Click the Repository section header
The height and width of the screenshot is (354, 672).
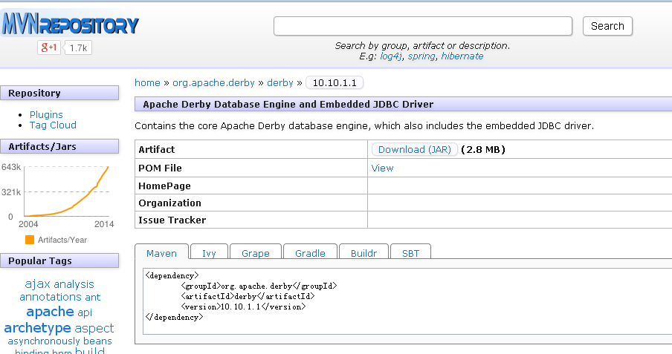coord(59,93)
